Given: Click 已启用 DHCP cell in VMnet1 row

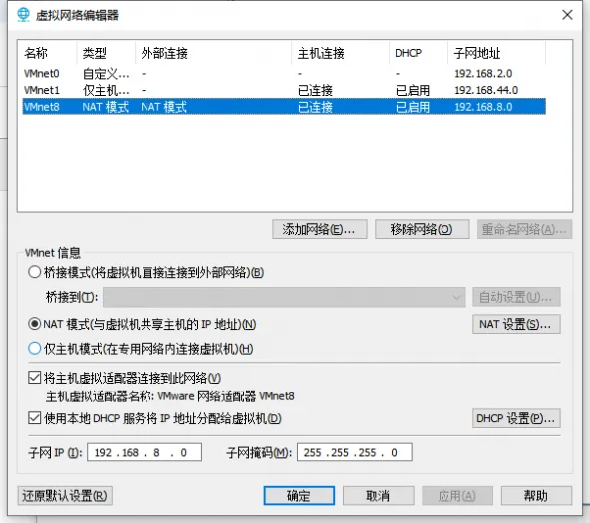Looking at the screenshot, I should [413, 90].
